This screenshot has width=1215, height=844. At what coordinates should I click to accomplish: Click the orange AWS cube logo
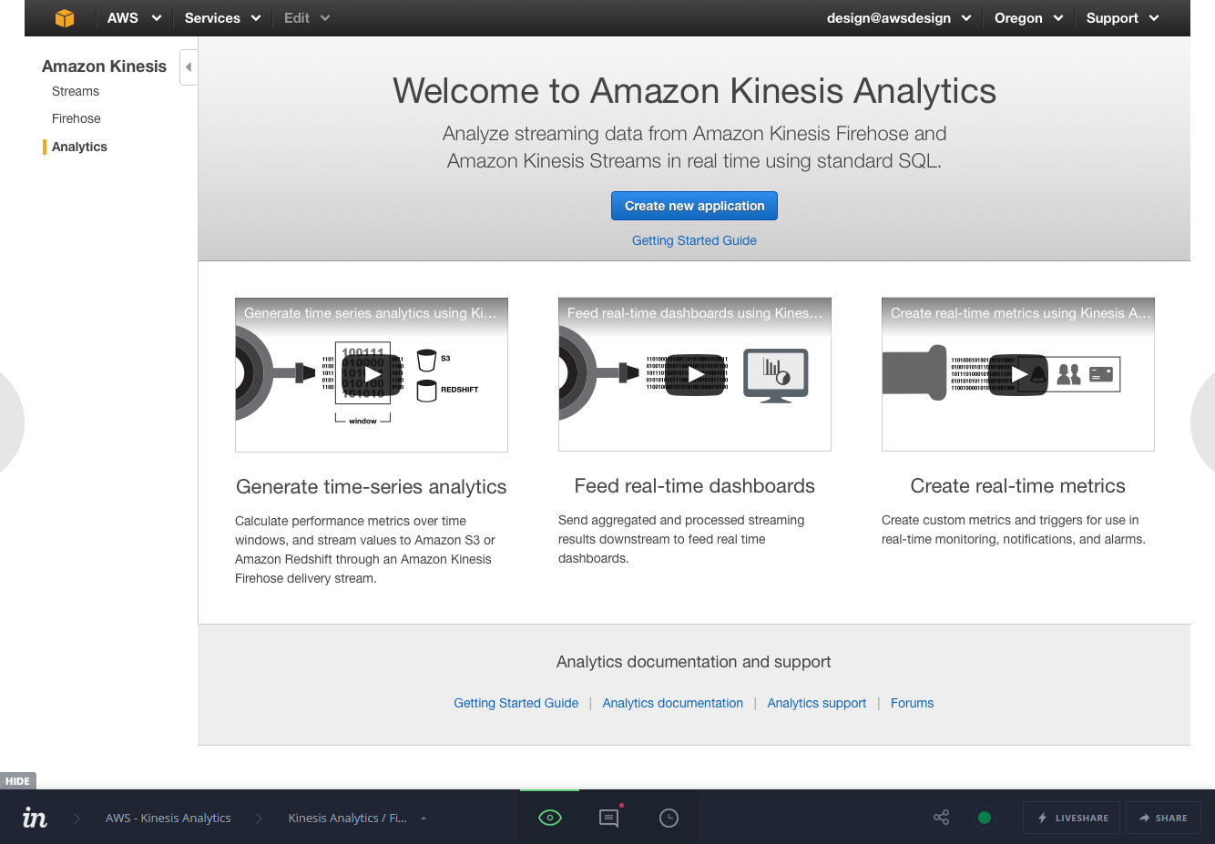coord(65,18)
